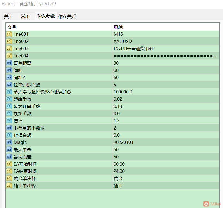
Task: Click the double icon beside 止损金额
Action: tap(9, 135)
